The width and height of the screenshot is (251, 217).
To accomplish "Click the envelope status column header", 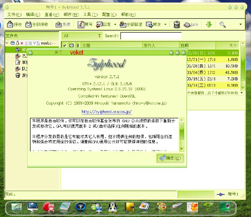I will pos(72,46).
